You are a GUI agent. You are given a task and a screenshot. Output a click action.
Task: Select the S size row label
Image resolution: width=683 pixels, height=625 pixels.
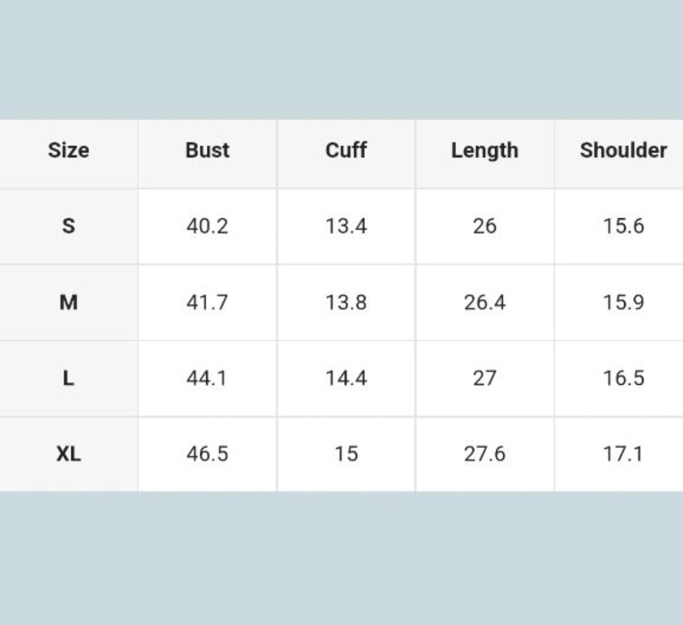(68, 226)
